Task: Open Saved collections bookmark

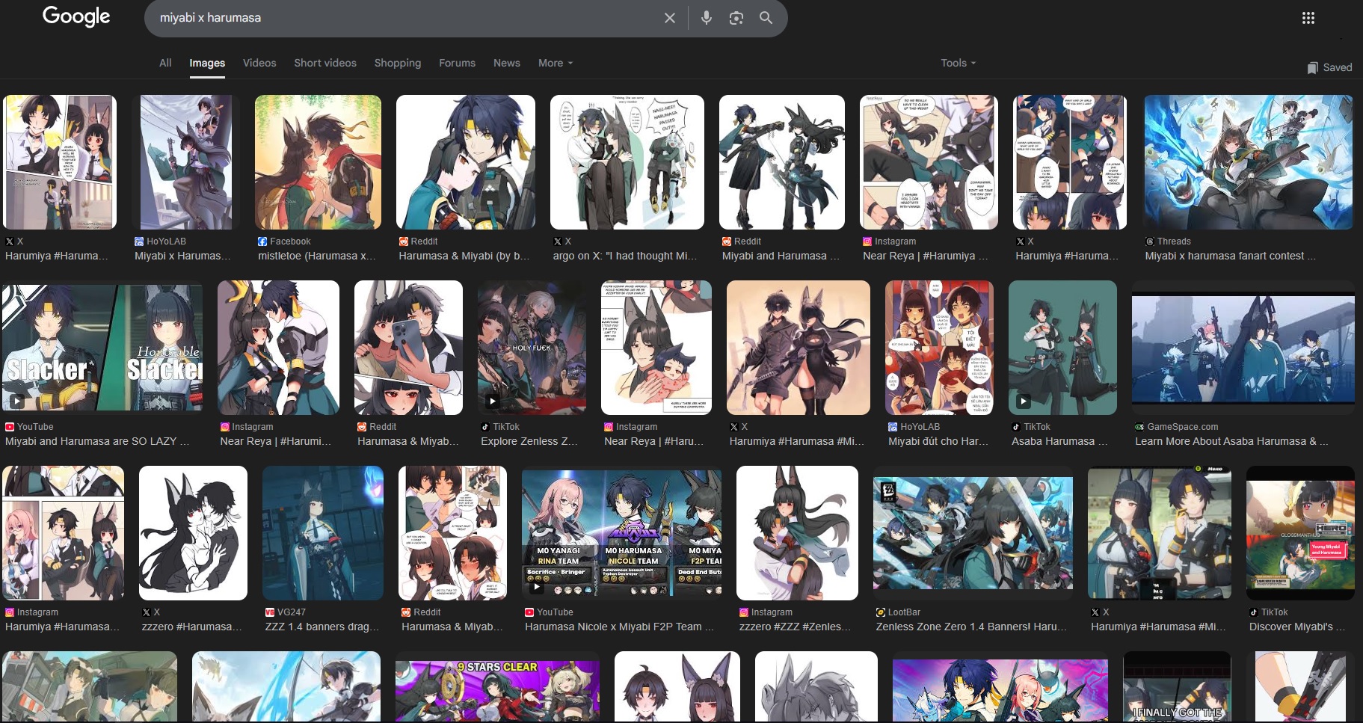Action: pyautogui.click(x=1329, y=67)
